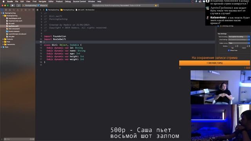Open the Find navigator magnifier tab
This screenshot has height=141, width=251.
point(14,10)
